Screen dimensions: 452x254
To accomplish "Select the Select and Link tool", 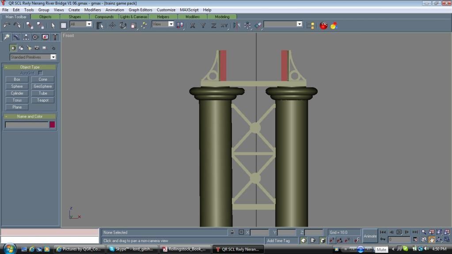I will tap(30, 25).
